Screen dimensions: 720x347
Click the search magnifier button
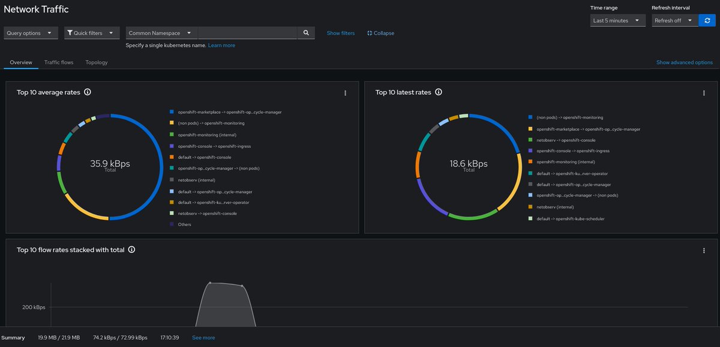click(x=306, y=33)
